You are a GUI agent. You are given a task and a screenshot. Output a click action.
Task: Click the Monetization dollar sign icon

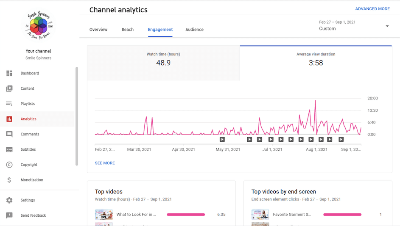[x=9, y=180]
